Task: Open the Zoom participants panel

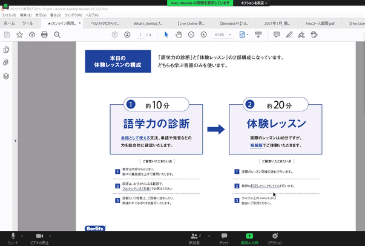Action: point(194,238)
